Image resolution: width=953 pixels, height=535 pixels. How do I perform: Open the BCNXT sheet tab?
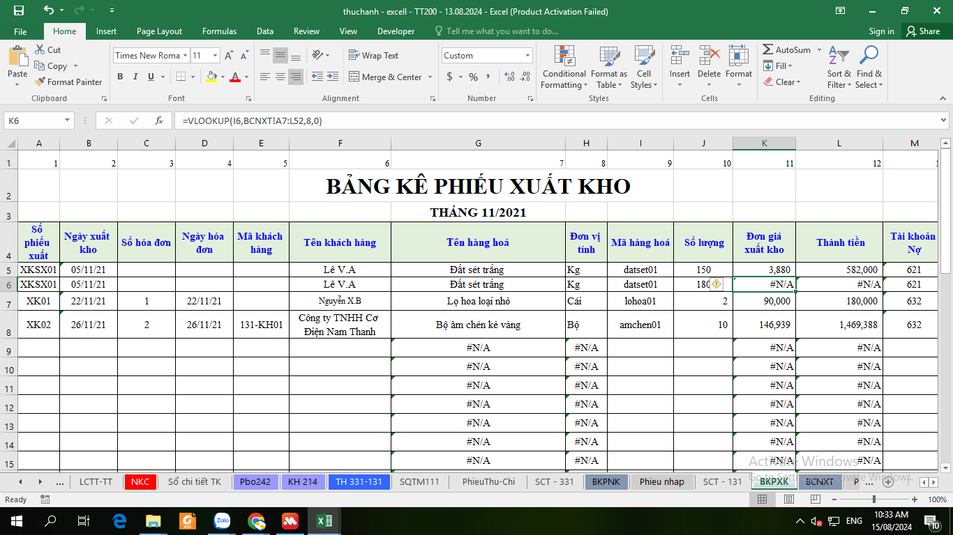tap(819, 481)
